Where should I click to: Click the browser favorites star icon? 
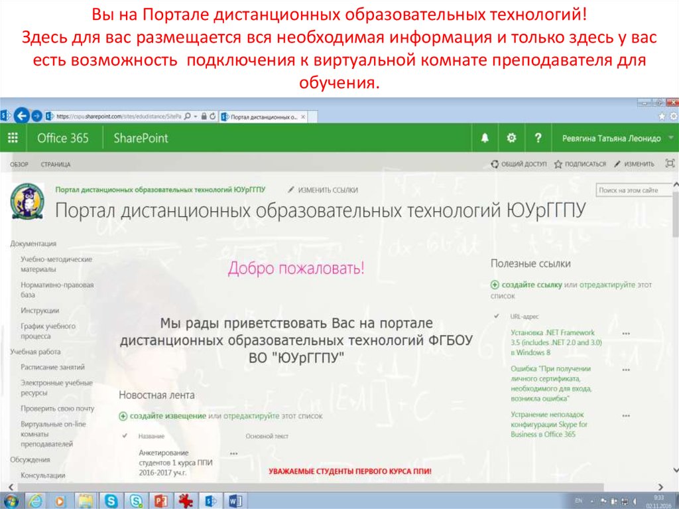pos(662,116)
